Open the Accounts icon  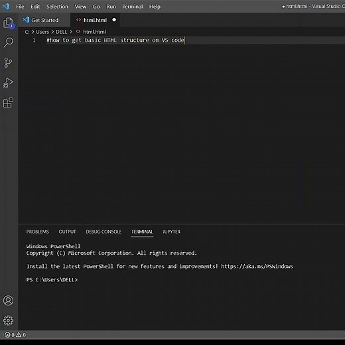pos(8,301)
